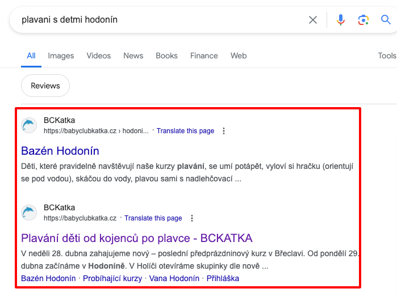
Task: Clear the search box with the X icon
Action: pyautogui.click(x=313, y=20)
